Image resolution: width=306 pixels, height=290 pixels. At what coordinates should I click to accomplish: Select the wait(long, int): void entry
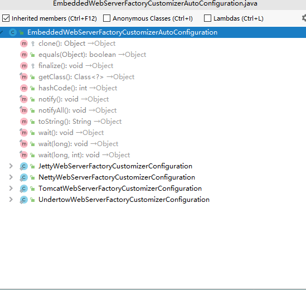point(84,155)
